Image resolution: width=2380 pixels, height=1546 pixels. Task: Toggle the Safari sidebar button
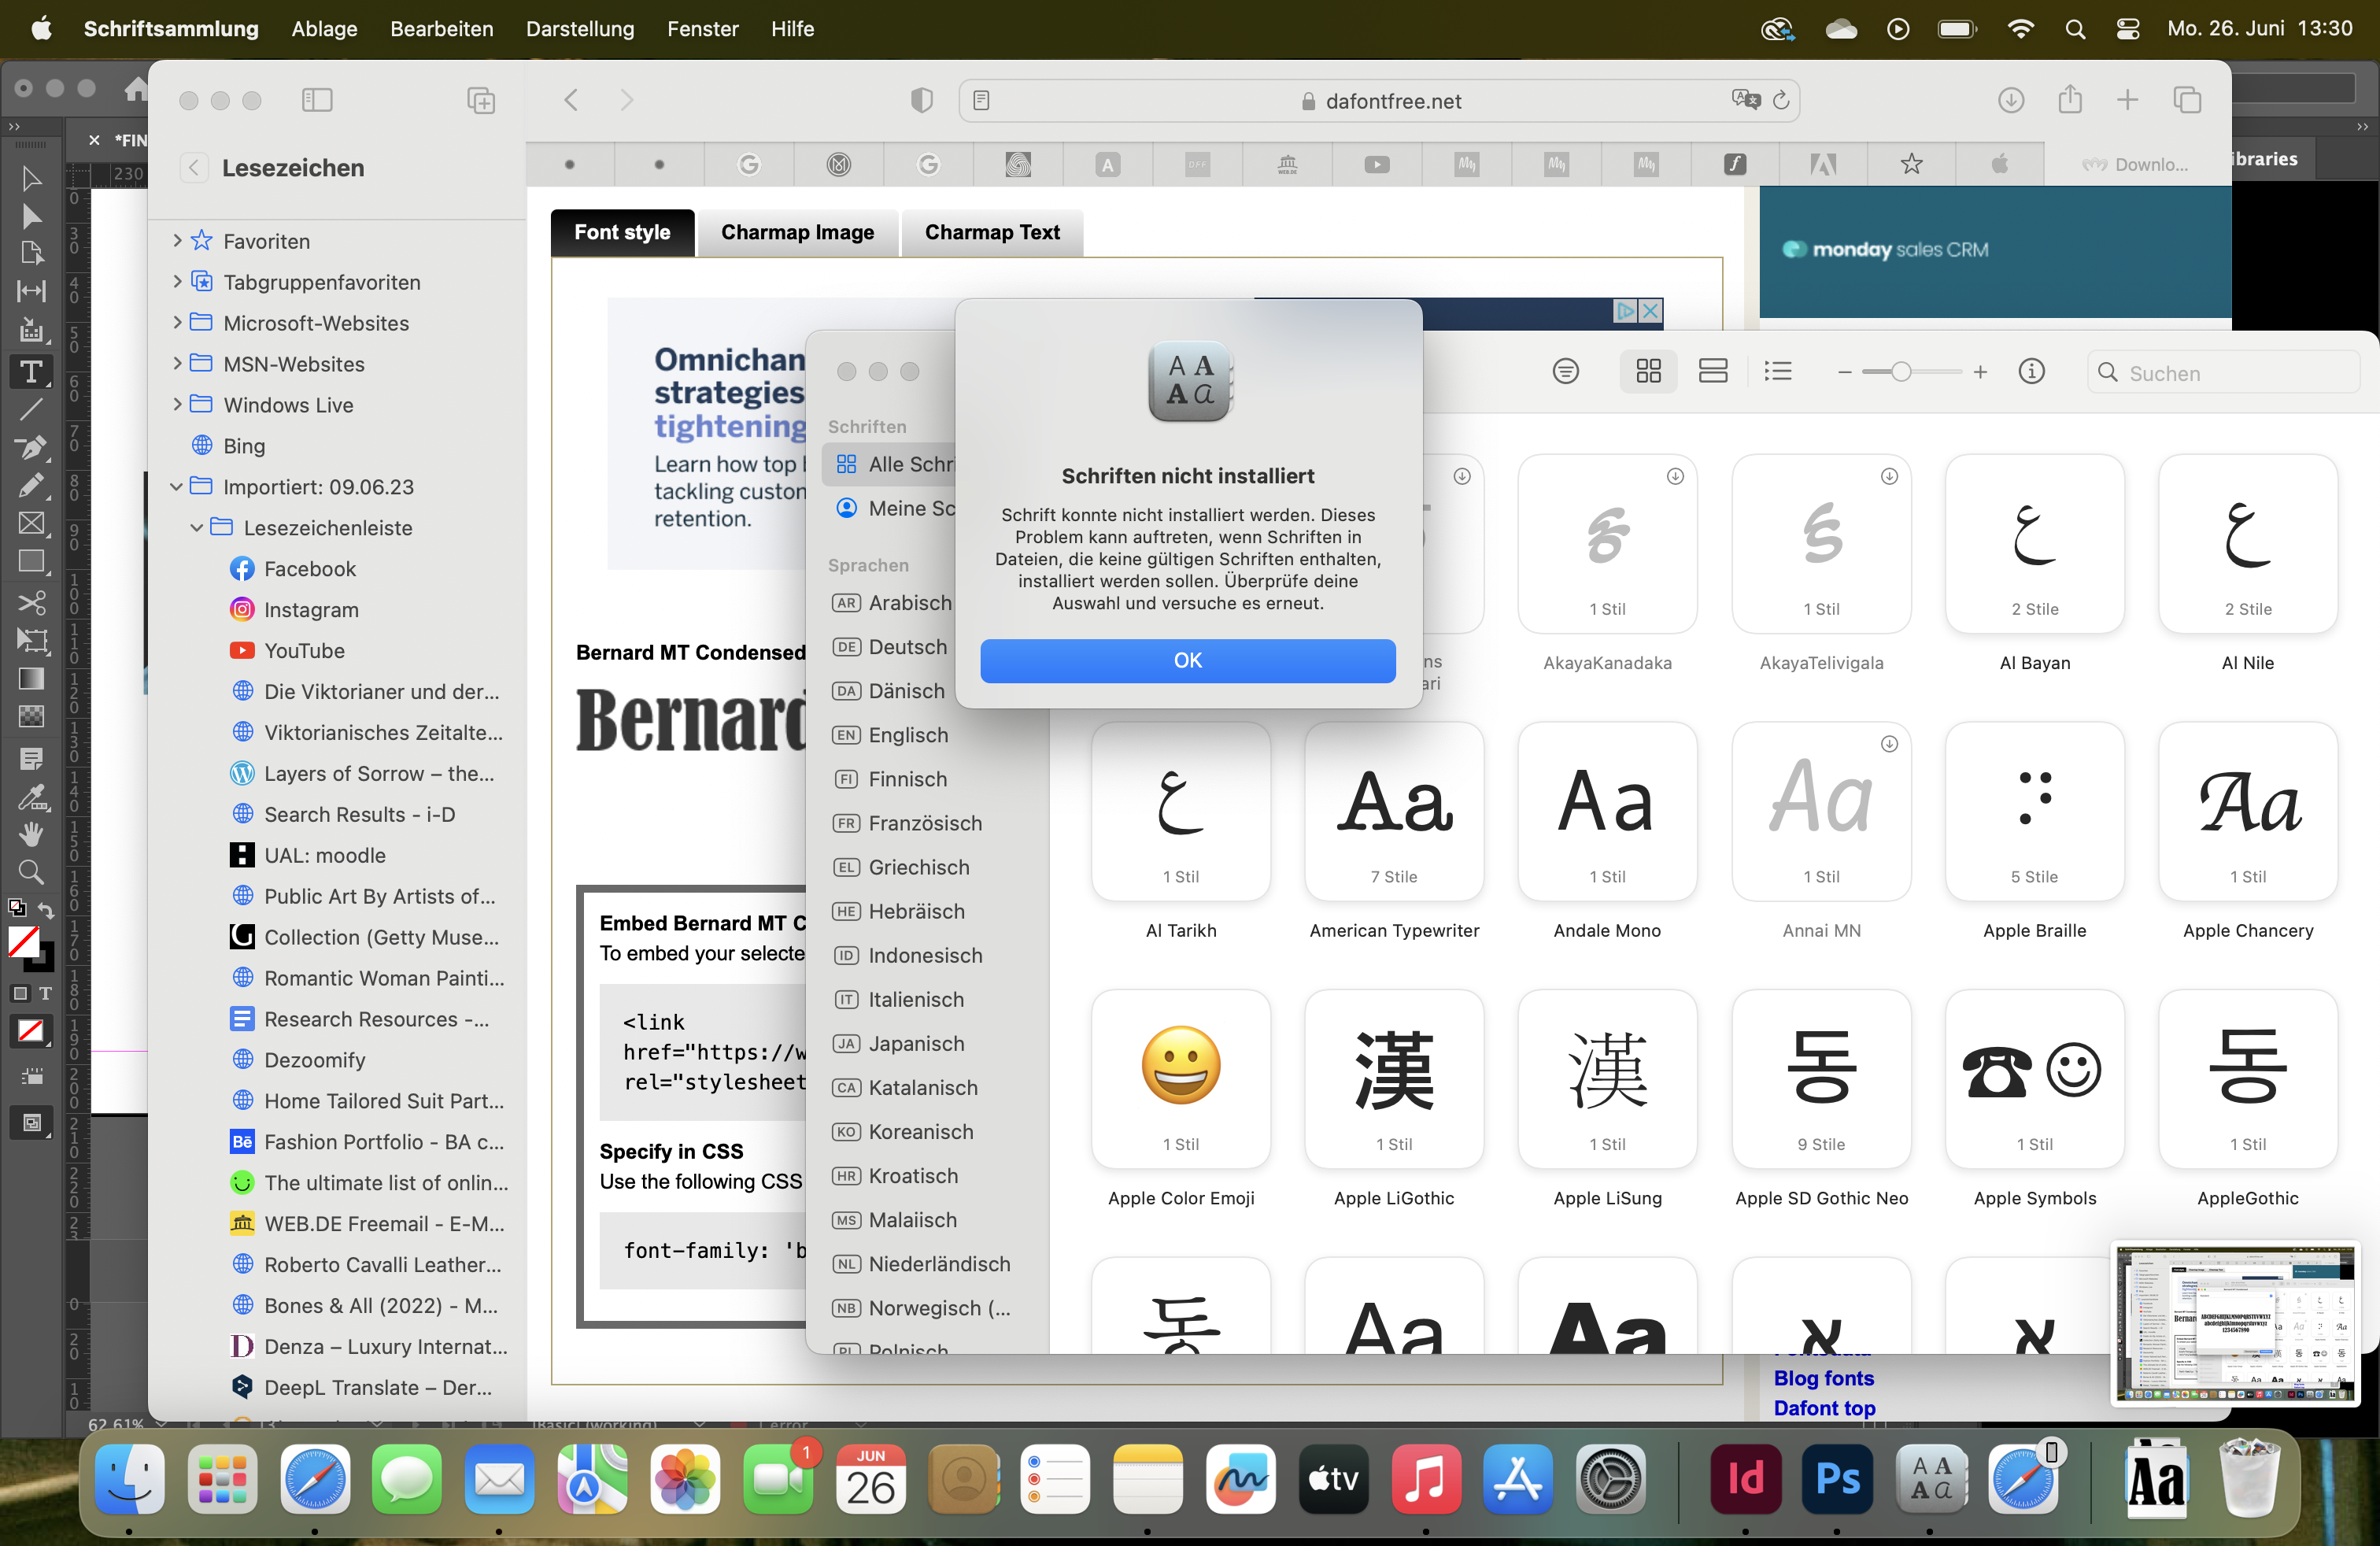pos(316,100)
